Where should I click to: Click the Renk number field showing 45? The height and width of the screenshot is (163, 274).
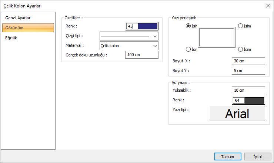coord(132,26)
